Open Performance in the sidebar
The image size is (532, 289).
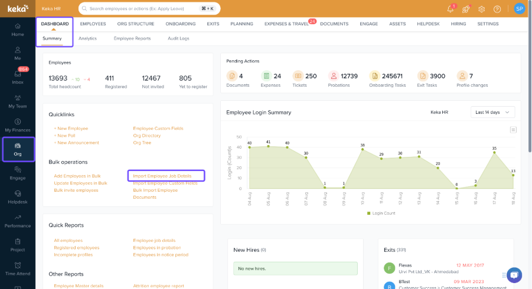tap(18, 221)
